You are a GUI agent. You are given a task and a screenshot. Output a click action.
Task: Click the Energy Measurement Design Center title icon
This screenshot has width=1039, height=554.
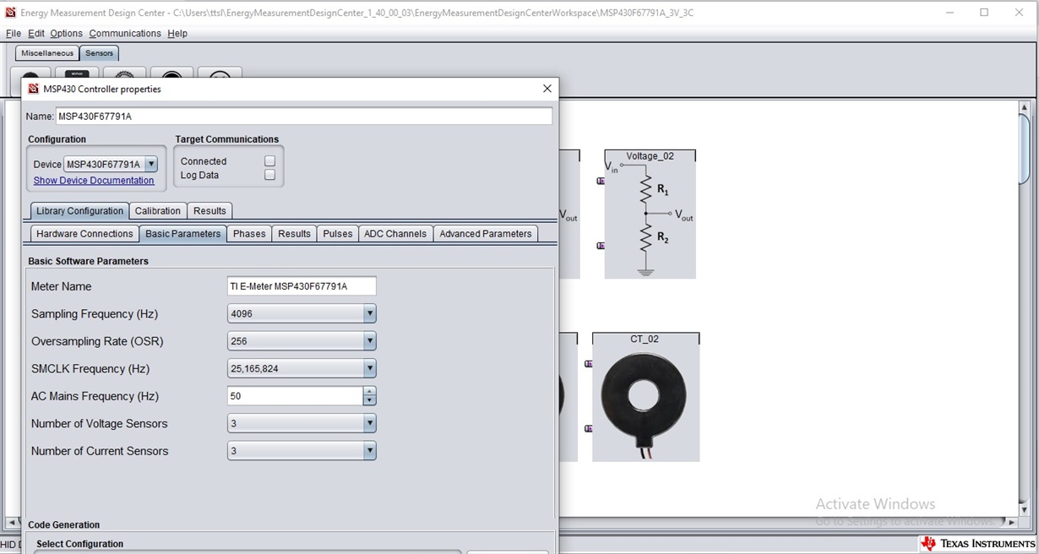11,13
